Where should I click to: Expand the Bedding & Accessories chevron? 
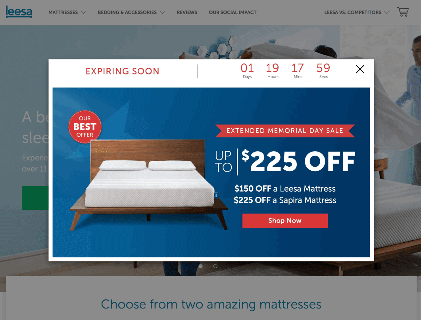click(162, 12)
